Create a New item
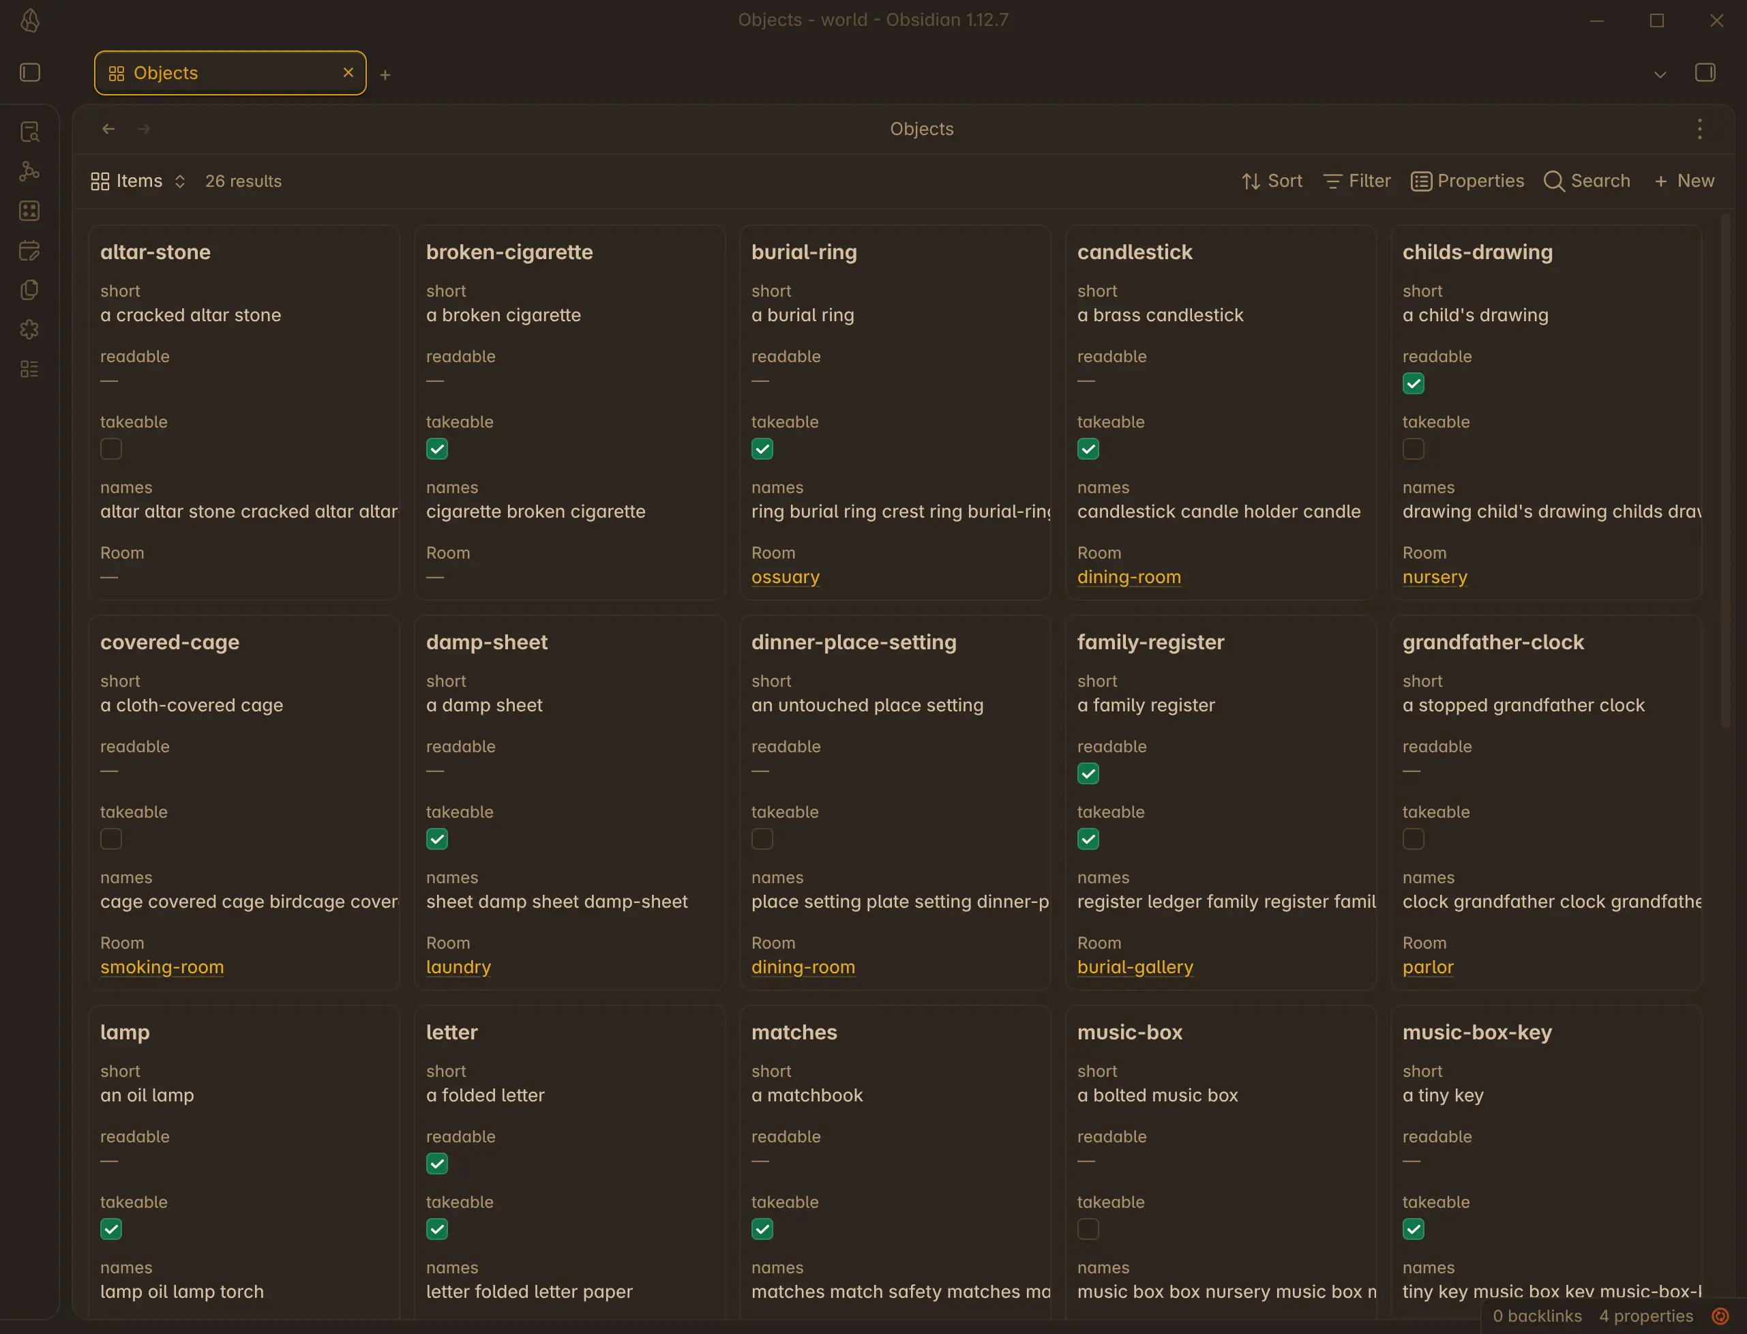The height and width of the screenshot is (1334, 1747). point(1684,181)
